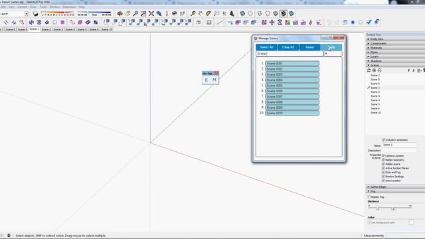Click the Monochrome style icon
The width and height of the screenshot is (425, 239).
click(x=292, y=13)
